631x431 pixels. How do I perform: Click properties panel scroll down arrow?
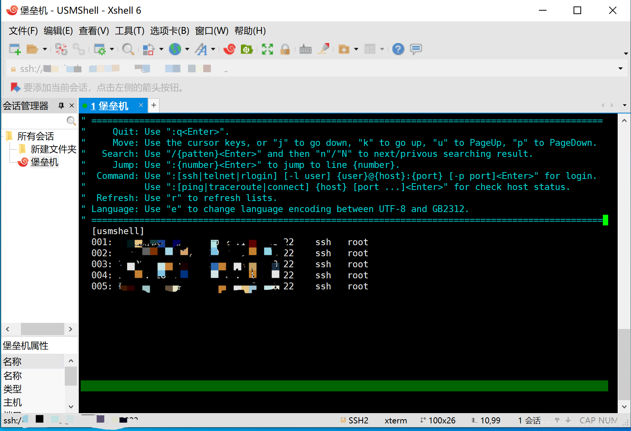[71, 407]
